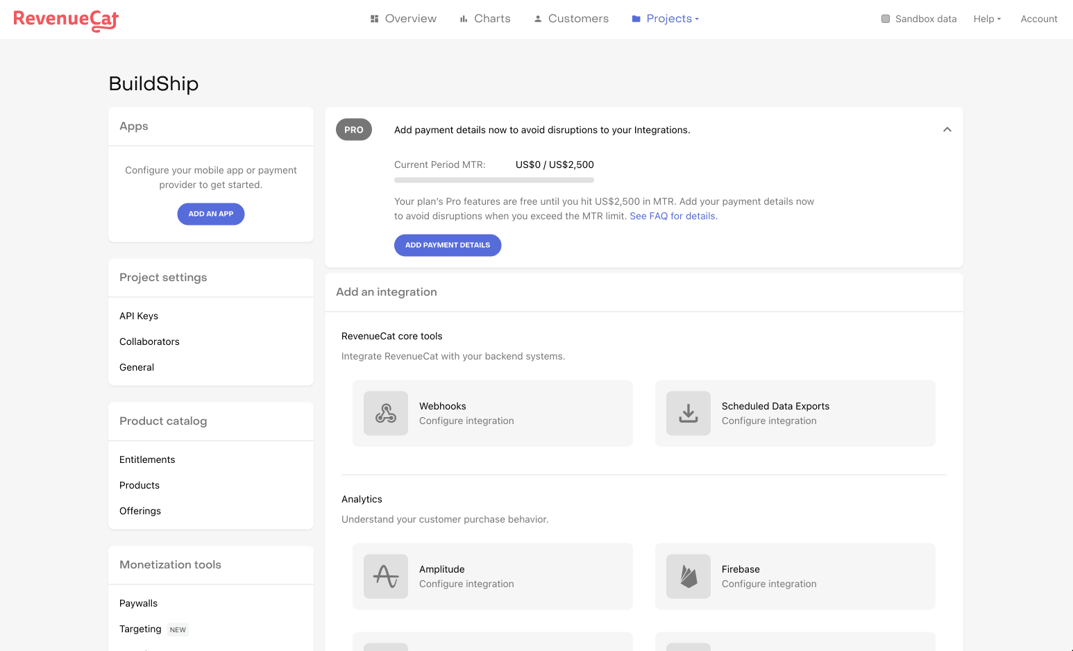This screenshot has height=651, width=1073.
Task: Click the Overview bar-chart icon
Action: click(374, 18)
